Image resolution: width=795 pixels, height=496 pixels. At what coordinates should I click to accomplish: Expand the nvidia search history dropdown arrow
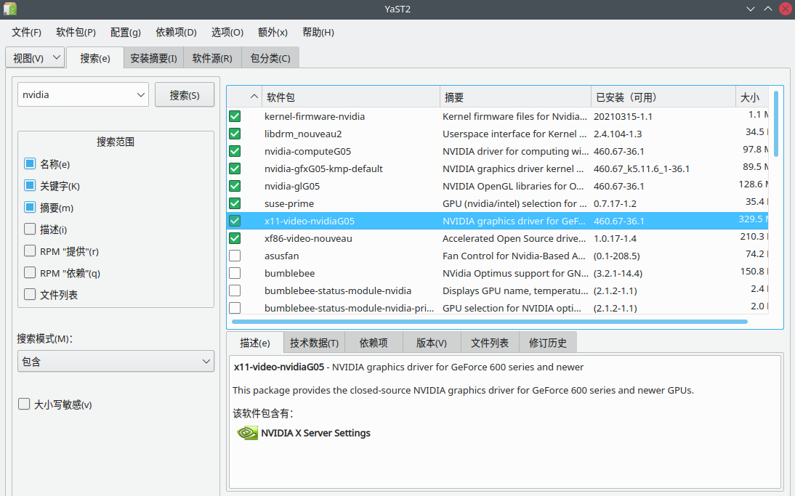[140, 94]
